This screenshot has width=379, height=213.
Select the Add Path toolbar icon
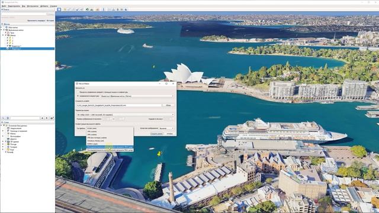tap(73, 9)
